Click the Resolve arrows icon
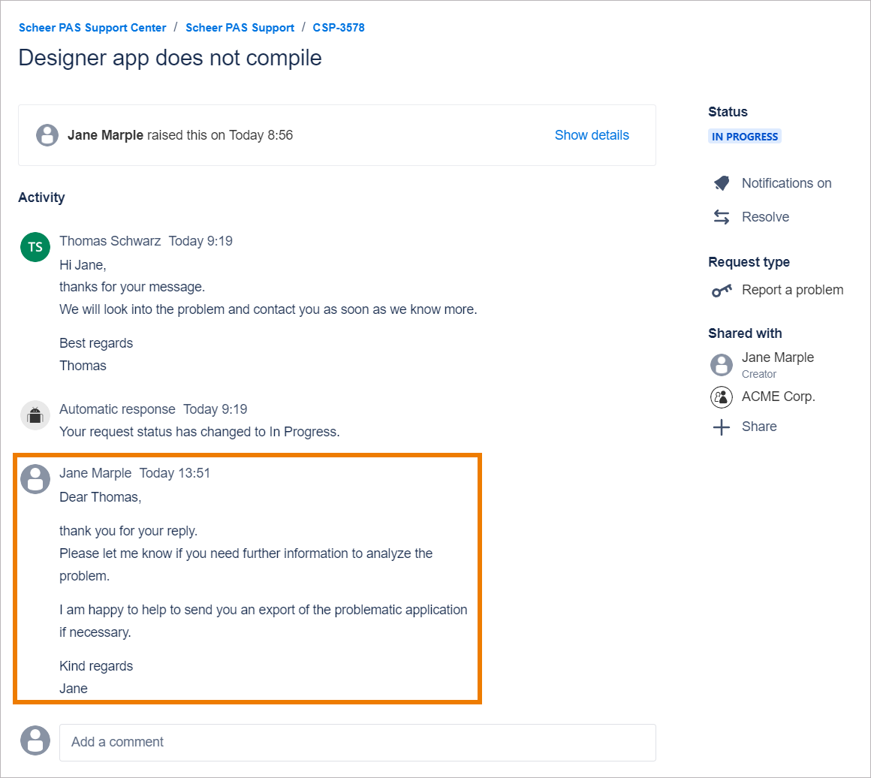The width and height of the screenshot is (871, 778). pyautogui.click(x=721, y=216)
